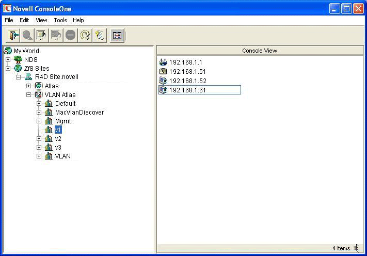The image size is (367, 256).
Task: Click the Default VLAN building icon
Action: (49, 103)
